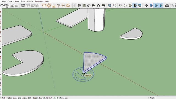Select Wireframe face style
The width and height of the screenshot is (176, 99).
(120, 5)
